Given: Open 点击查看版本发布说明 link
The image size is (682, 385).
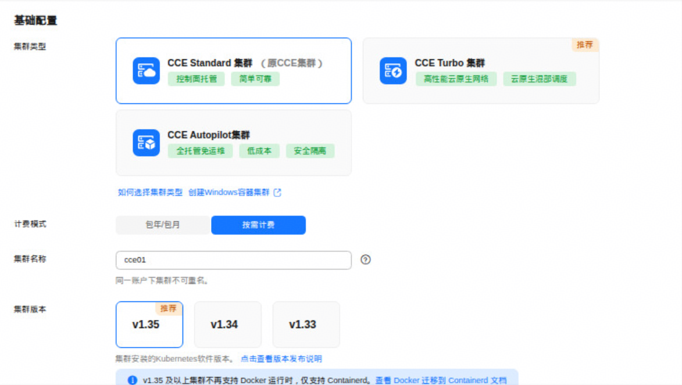Looking at the screenshot, I should click(281, 359).
